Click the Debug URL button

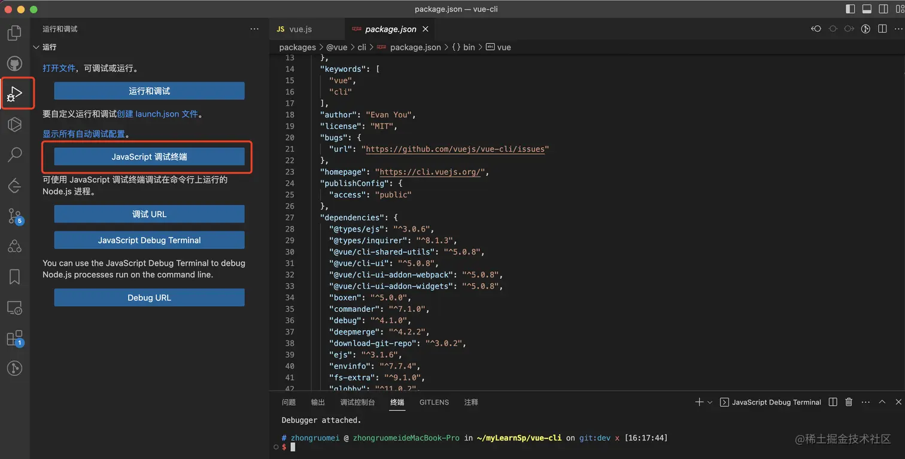coord(149,297)
